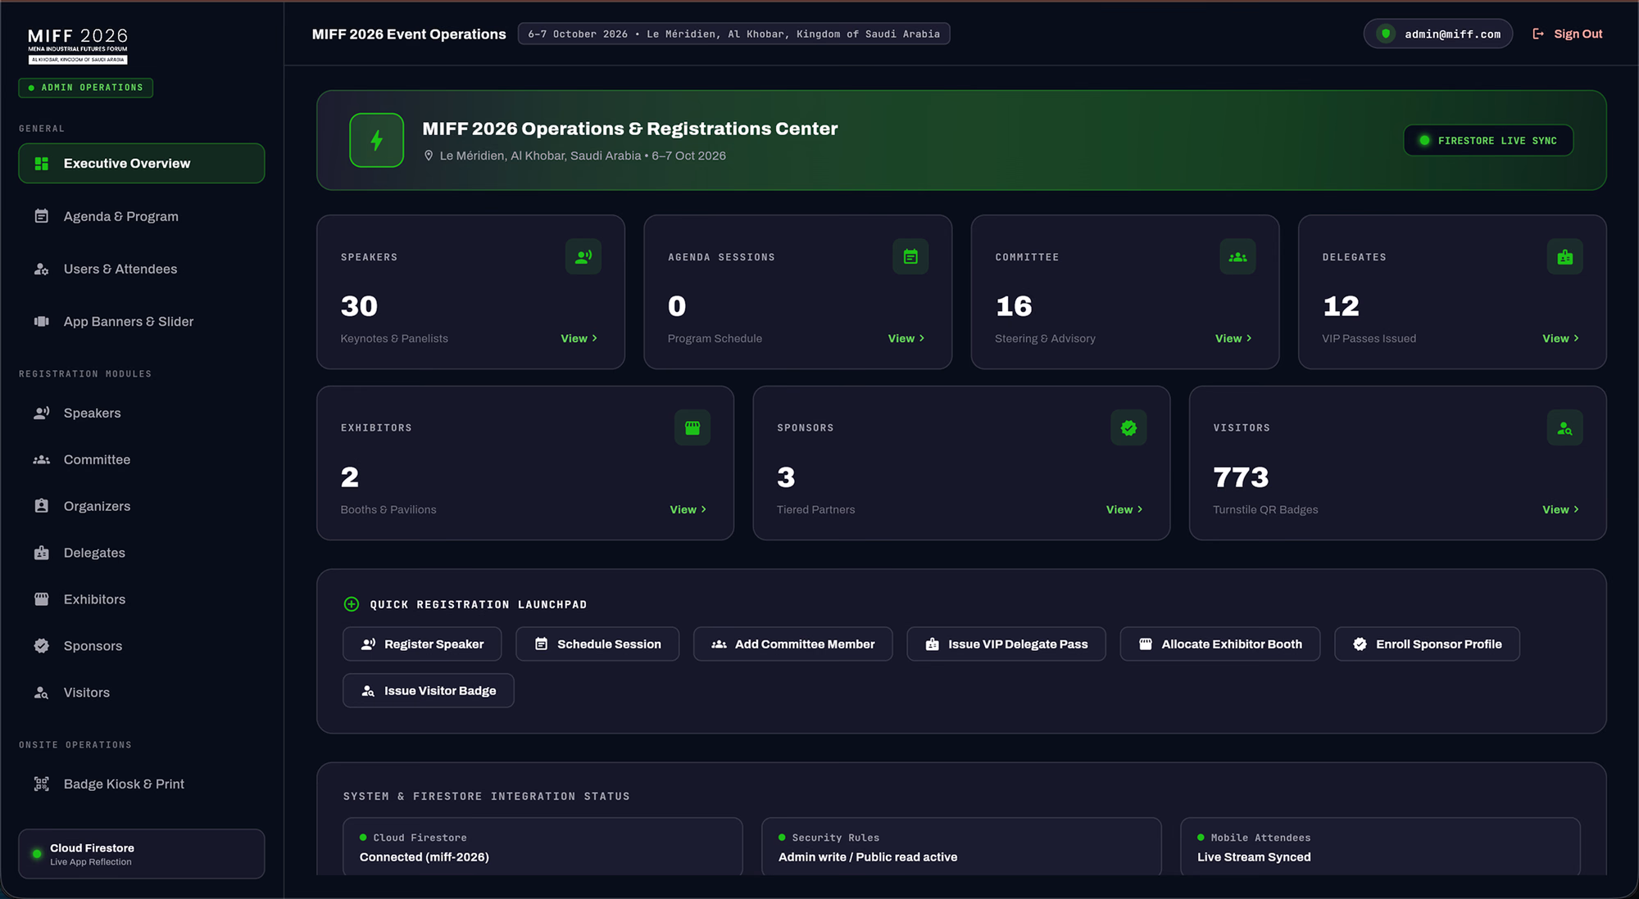Click the Visitors card person-search icon
Image resolution: width=1639 pixels, height=899 pixels.
coord(1564,427)
